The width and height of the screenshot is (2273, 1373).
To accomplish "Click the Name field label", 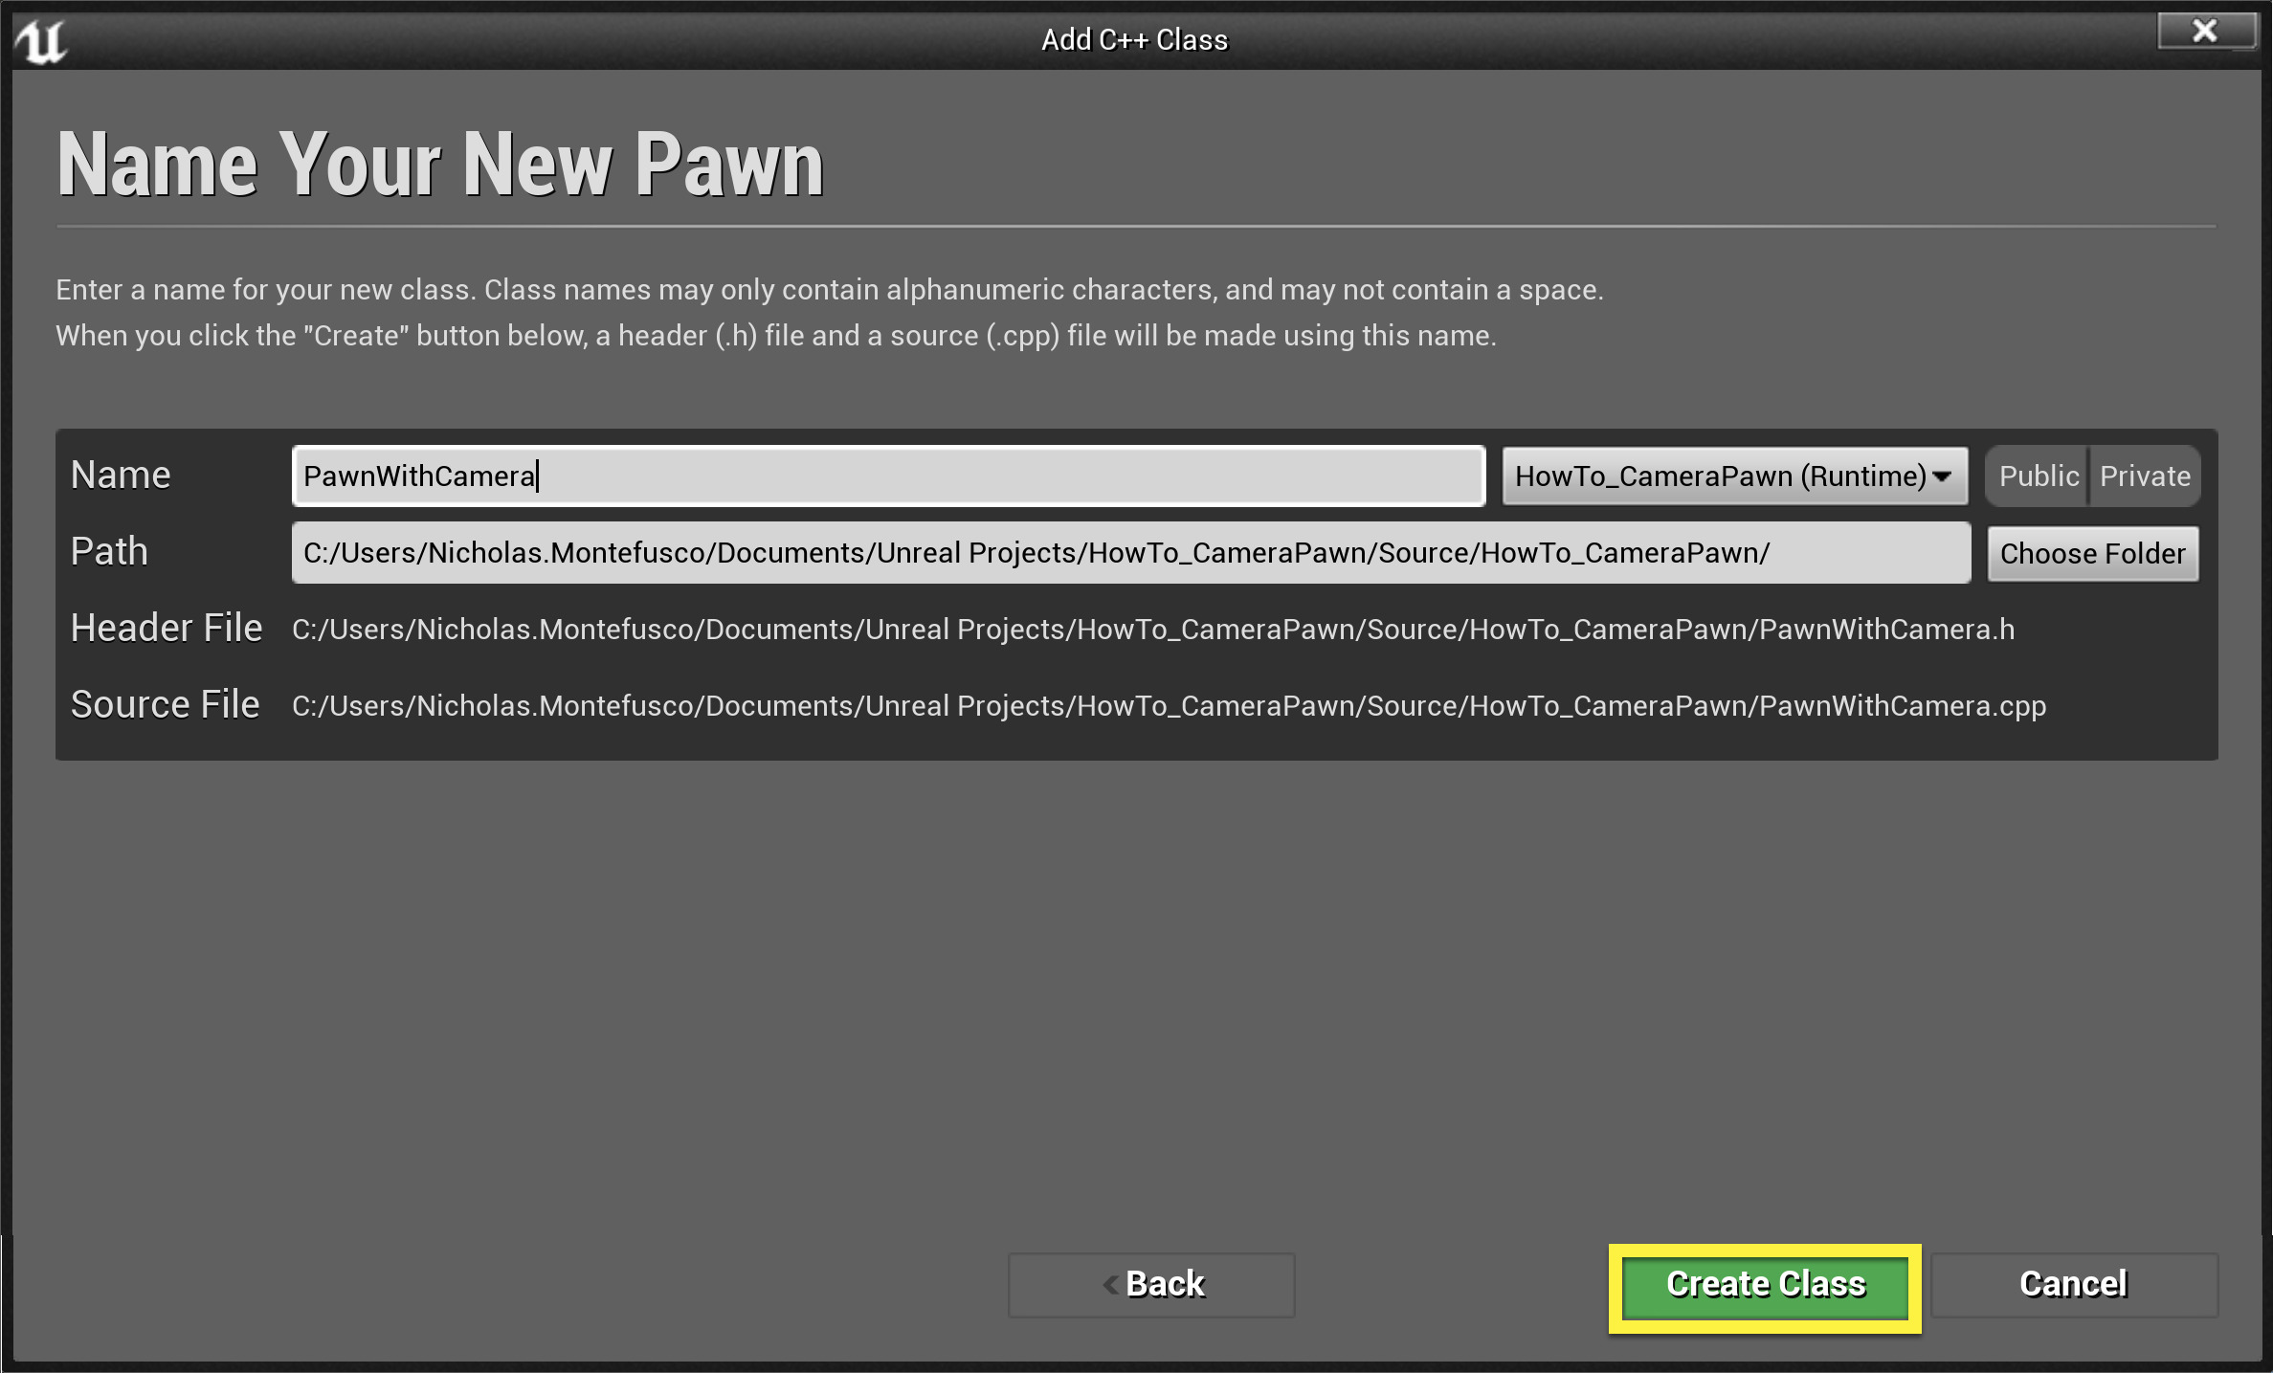I will [121, 475].
